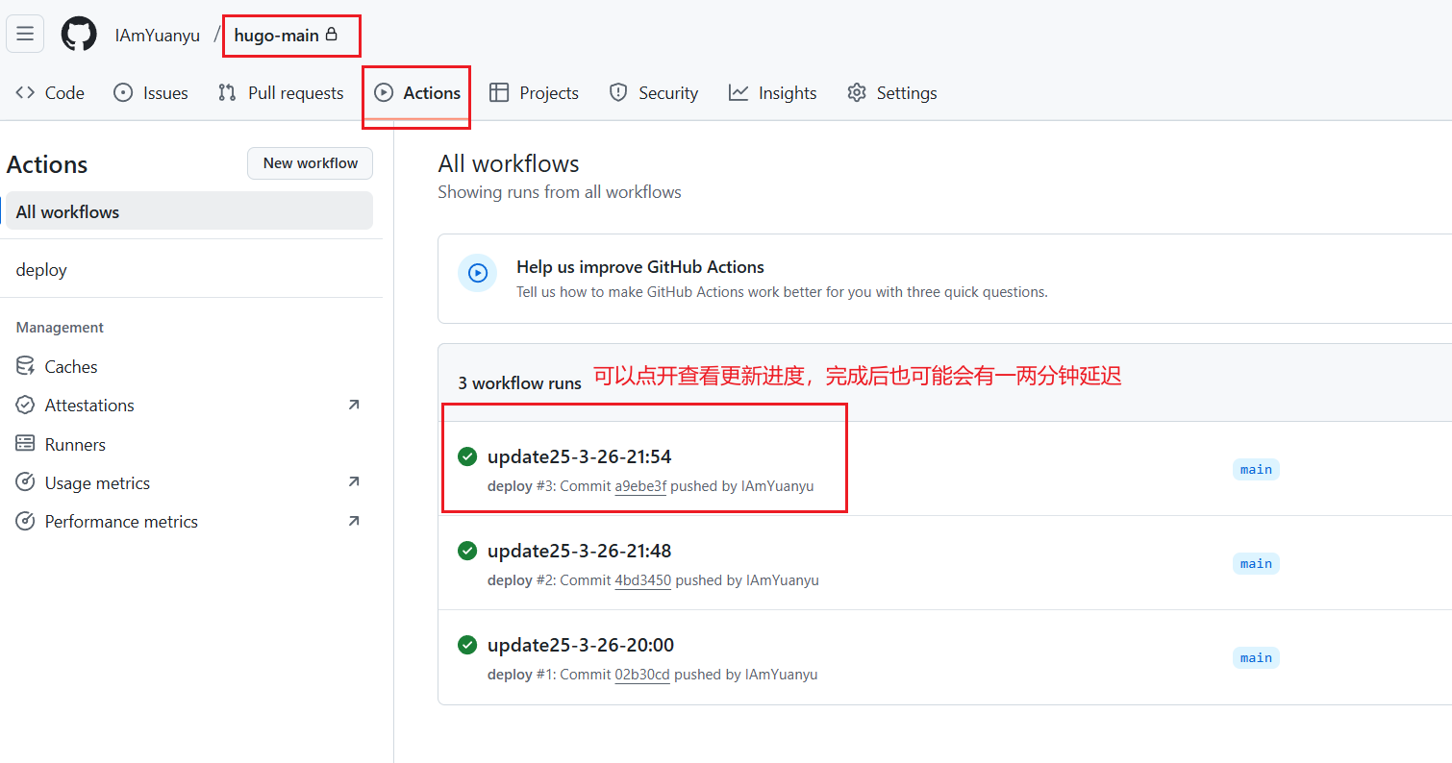Click green checkmark for update25-3-26-20:00 run

coord(467,645)
